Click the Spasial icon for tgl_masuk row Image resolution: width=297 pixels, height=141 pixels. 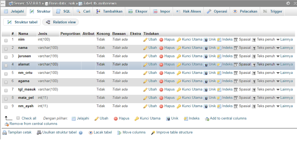coord(236,90)
